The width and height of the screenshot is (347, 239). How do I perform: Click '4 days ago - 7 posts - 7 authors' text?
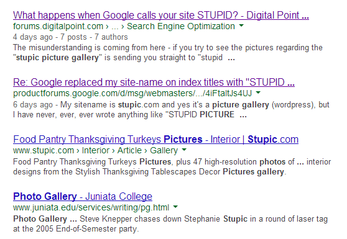point(70,37)
